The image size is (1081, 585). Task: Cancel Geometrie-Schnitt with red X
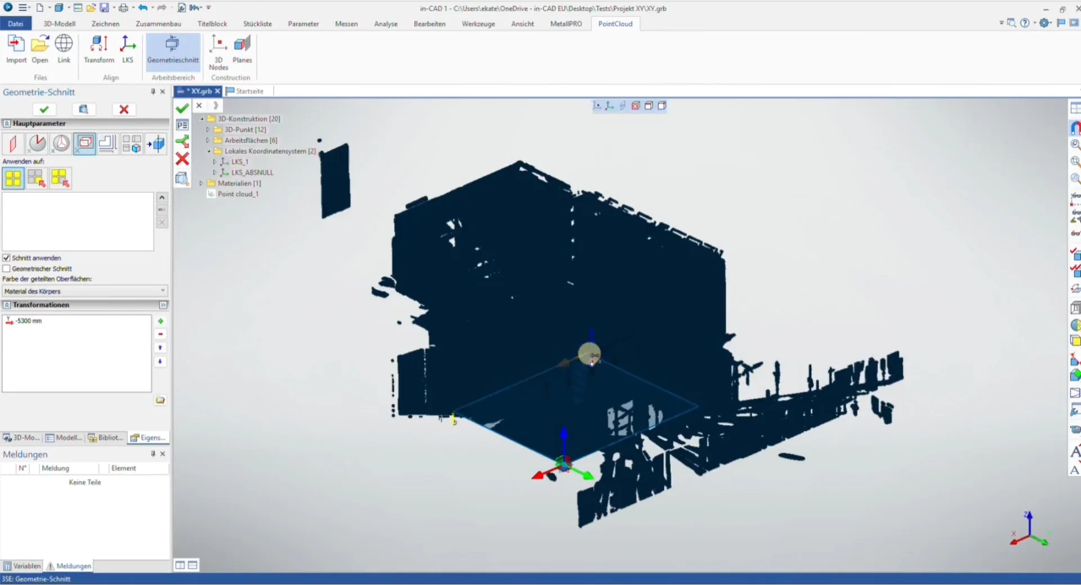pos(124,109)
